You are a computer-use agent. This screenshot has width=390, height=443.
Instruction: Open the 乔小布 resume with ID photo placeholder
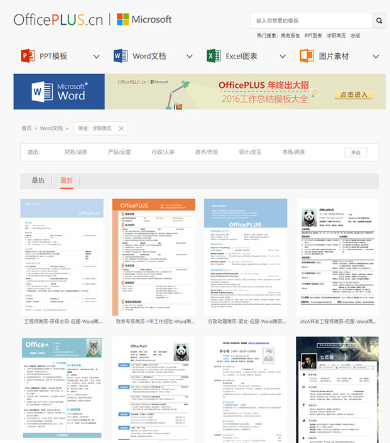click(246, 390)
